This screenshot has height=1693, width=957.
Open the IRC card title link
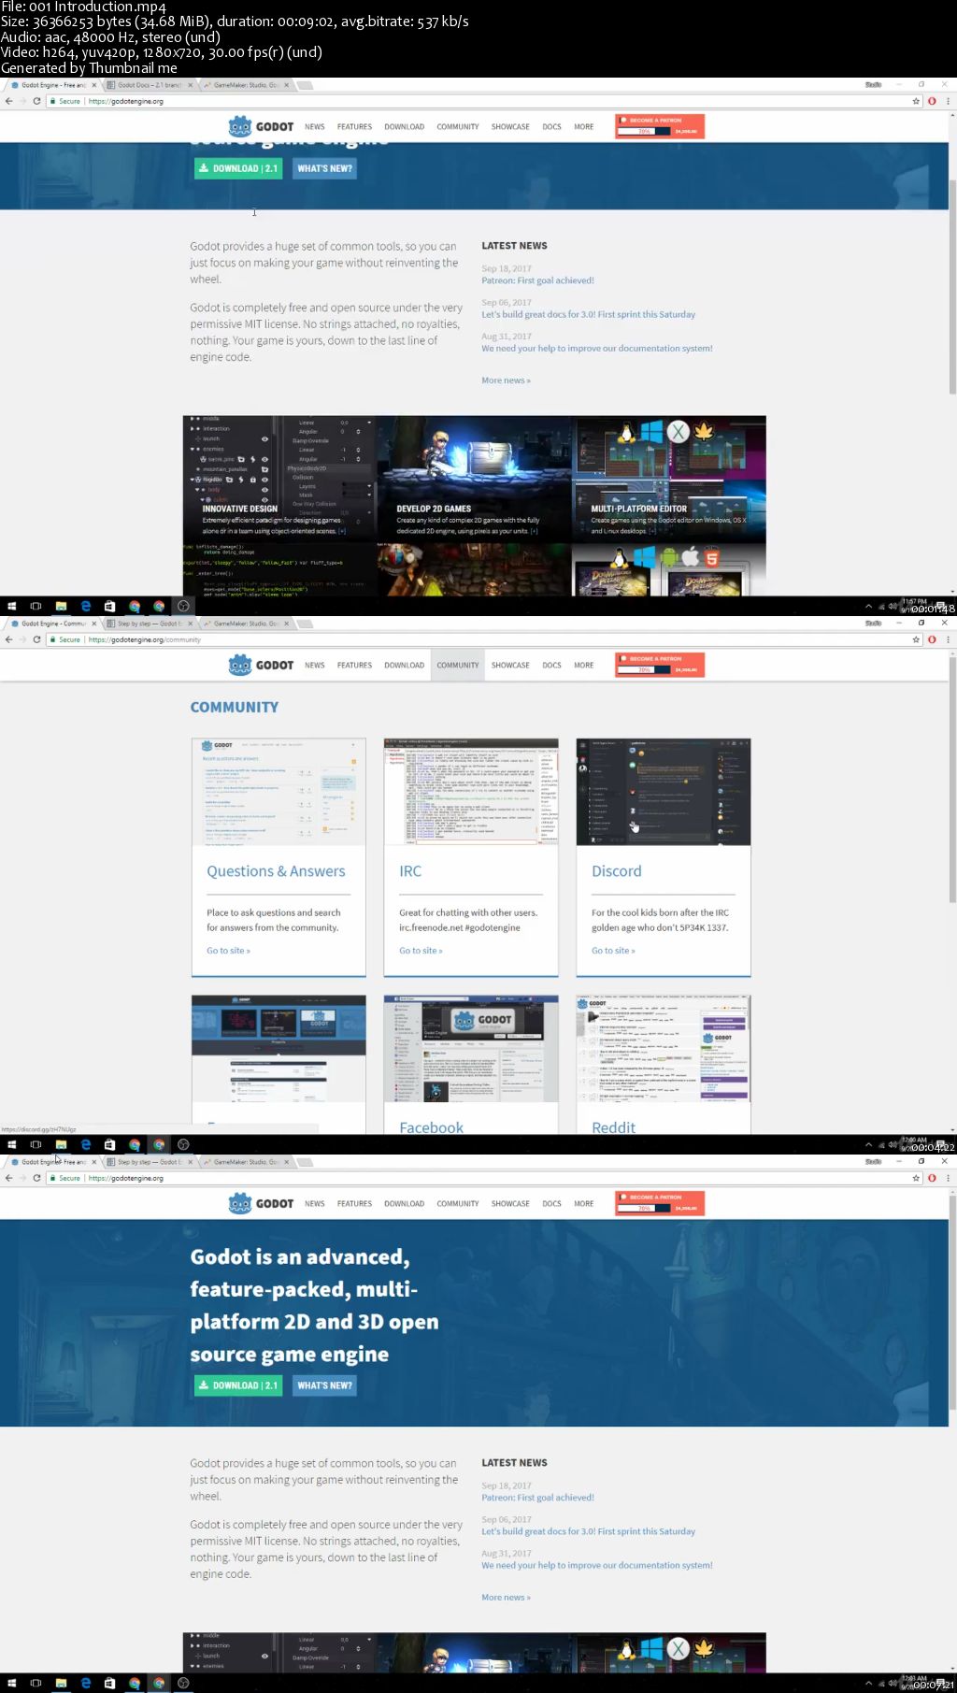pos(410,871)
